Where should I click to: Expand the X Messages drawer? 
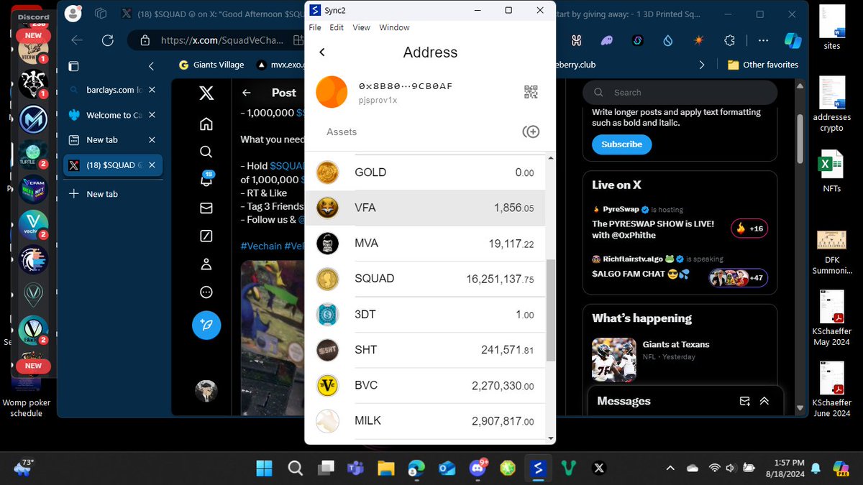764,402
